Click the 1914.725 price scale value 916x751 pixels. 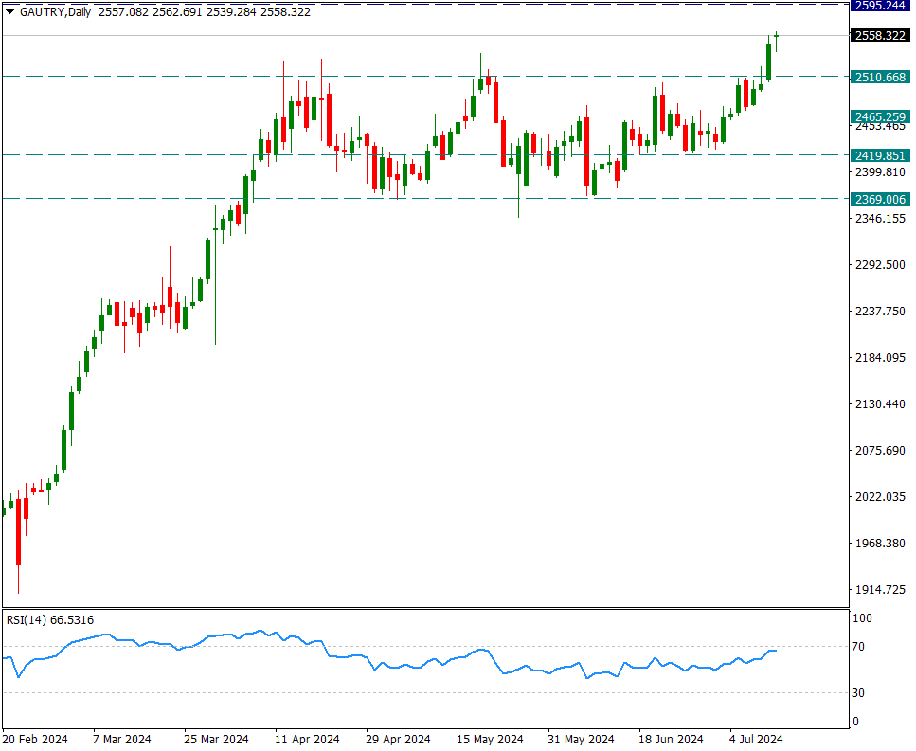click(x=880, y=590)
